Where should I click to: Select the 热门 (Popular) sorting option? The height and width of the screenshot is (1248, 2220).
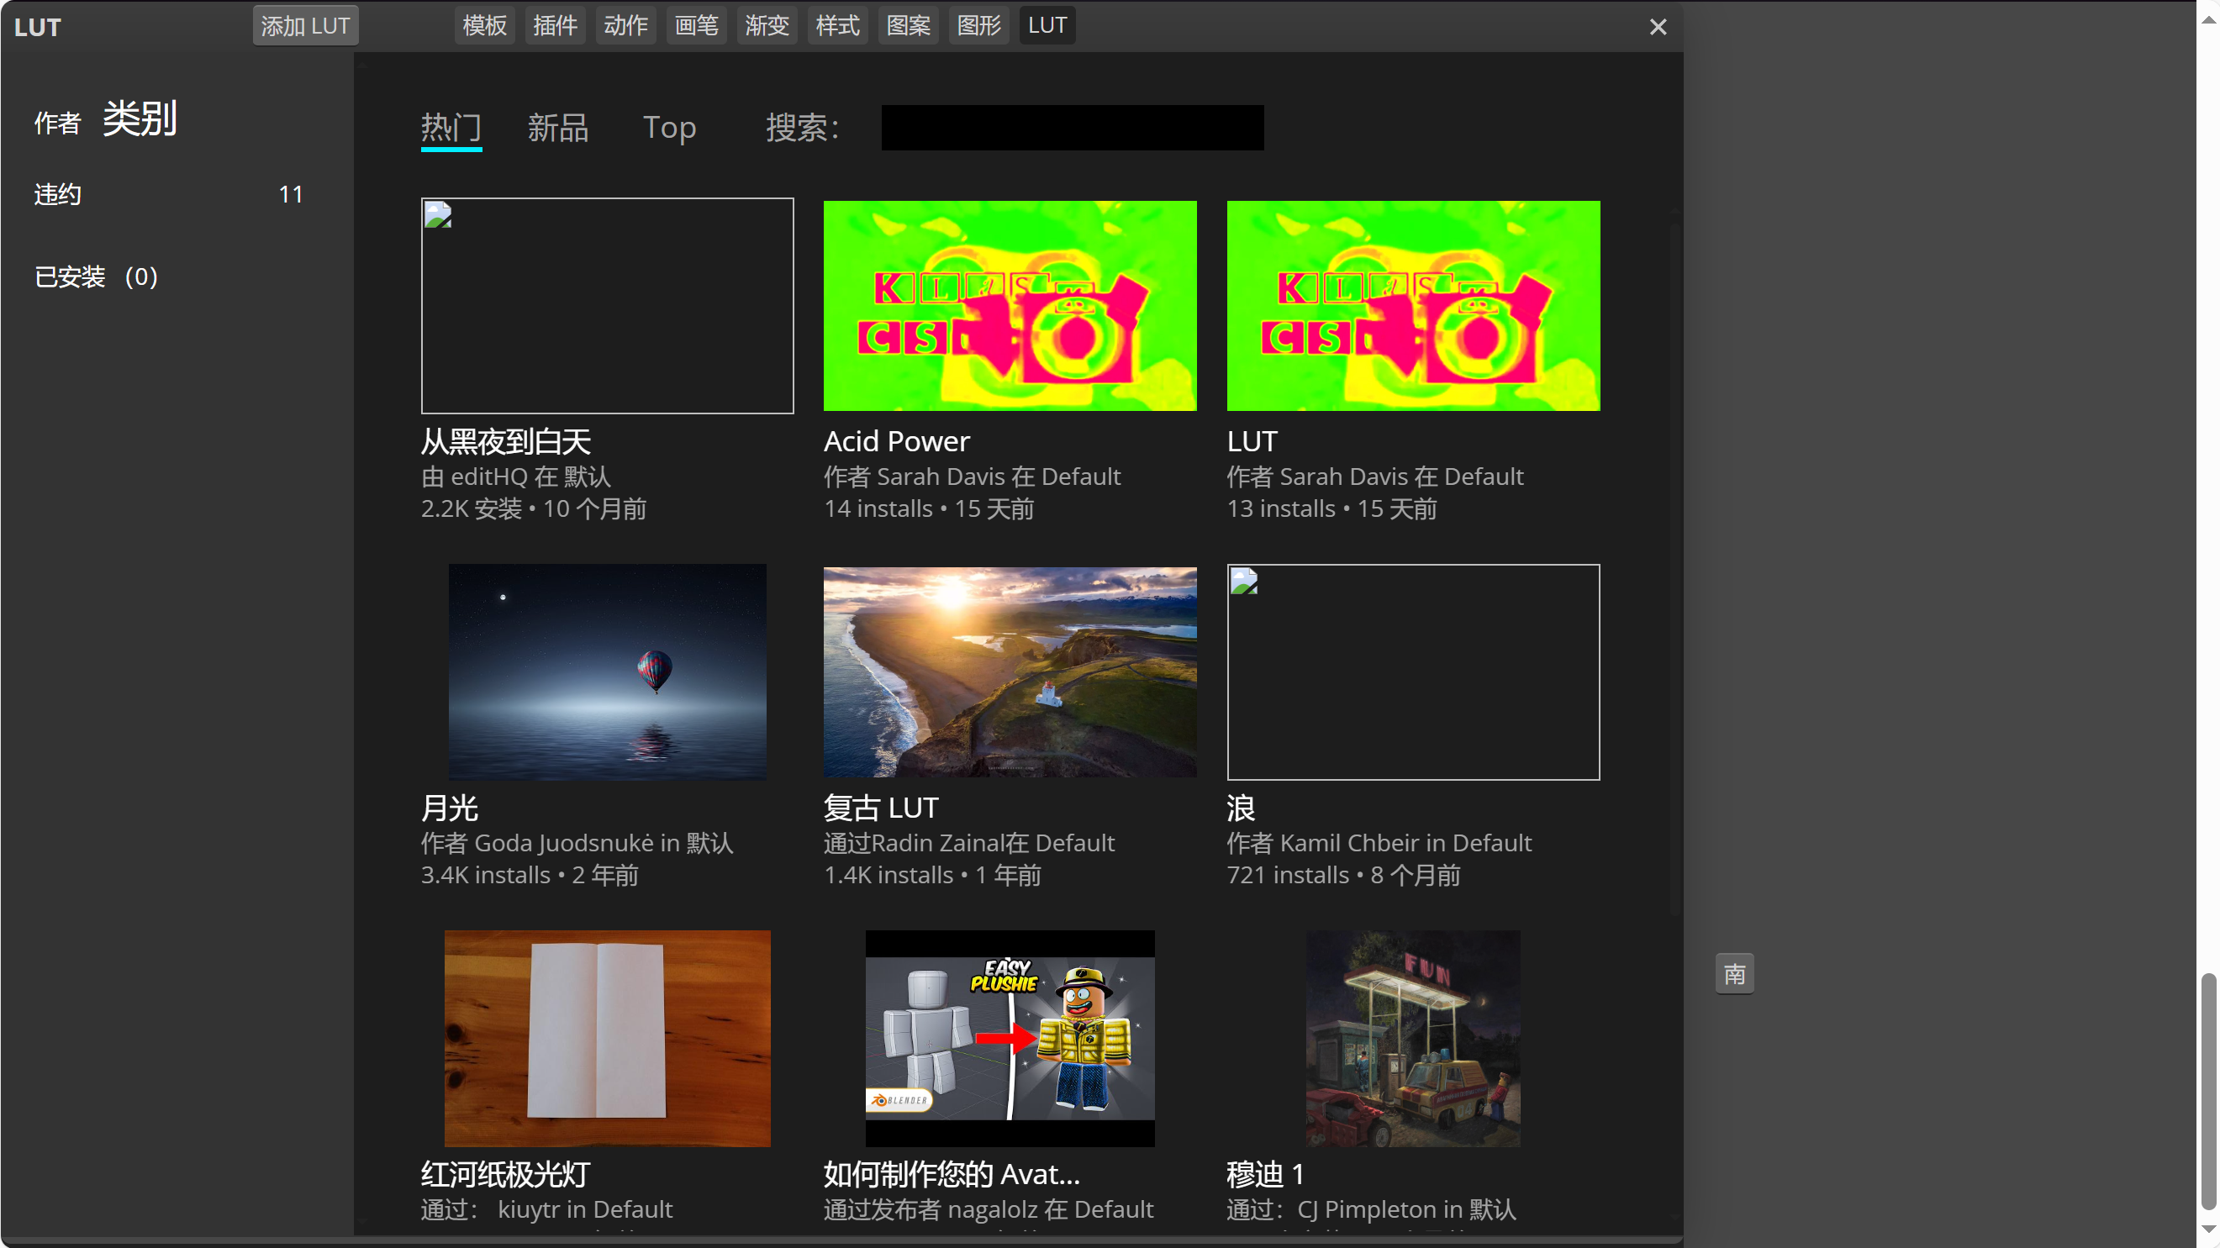451,128
